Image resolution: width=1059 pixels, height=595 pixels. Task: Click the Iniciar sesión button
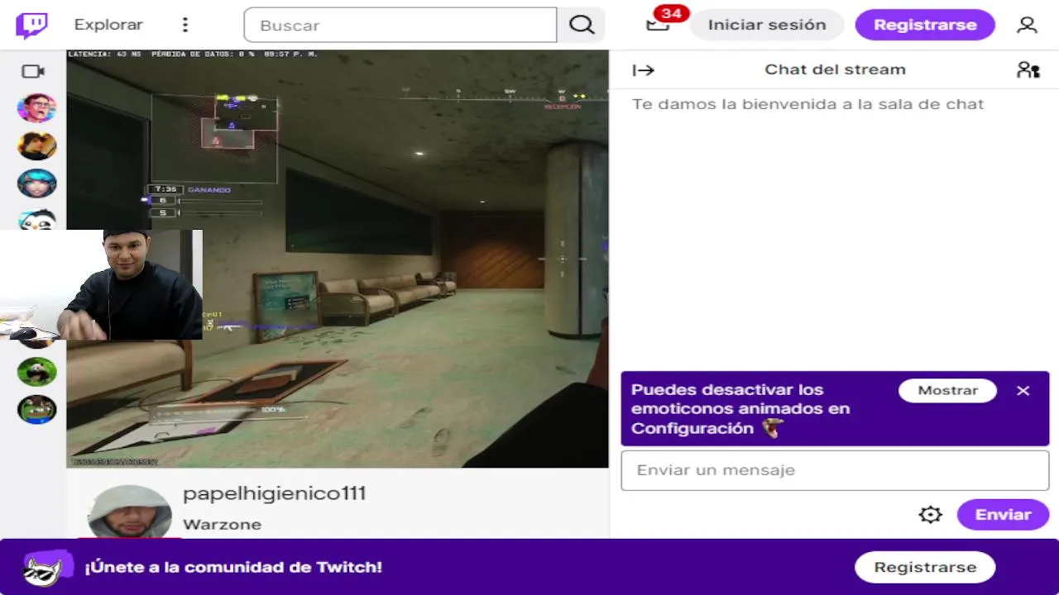(767, 25)
